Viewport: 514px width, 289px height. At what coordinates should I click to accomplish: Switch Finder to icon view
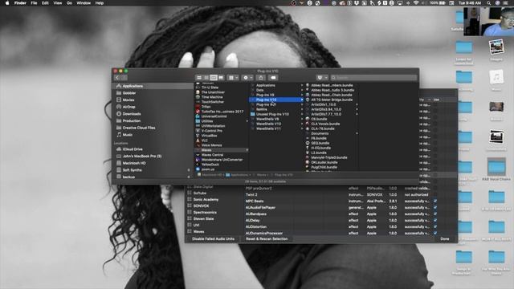[x=199, y=78]
